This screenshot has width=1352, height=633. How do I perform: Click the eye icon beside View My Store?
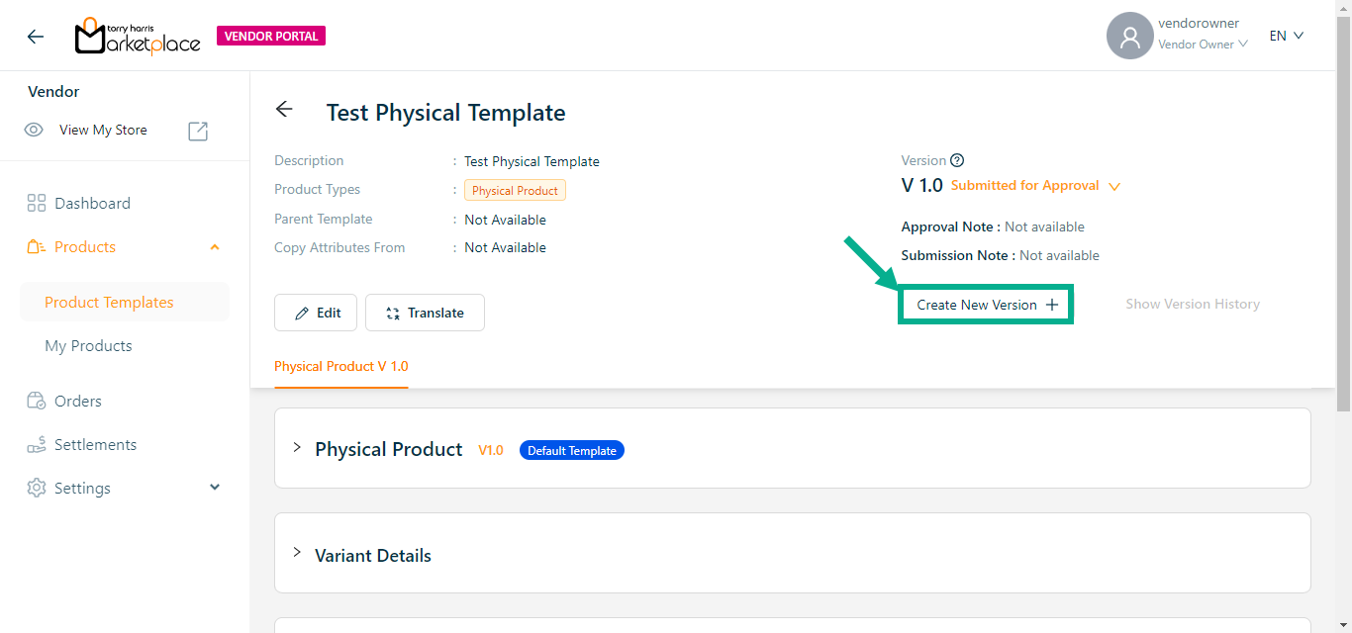[34, 130]
